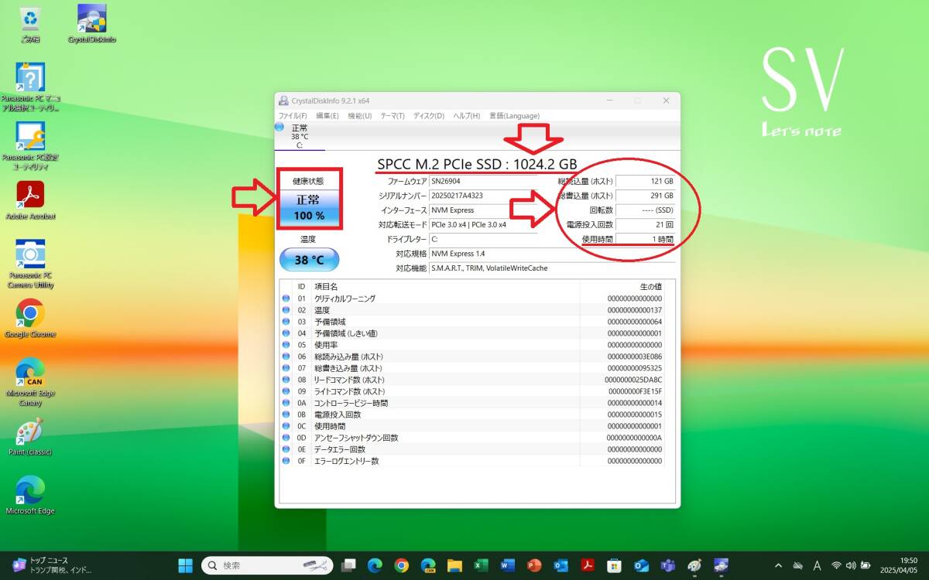Screen dimensions: 929x580
Task: Click the serial number field 20250217A4323
Action: 483,196
